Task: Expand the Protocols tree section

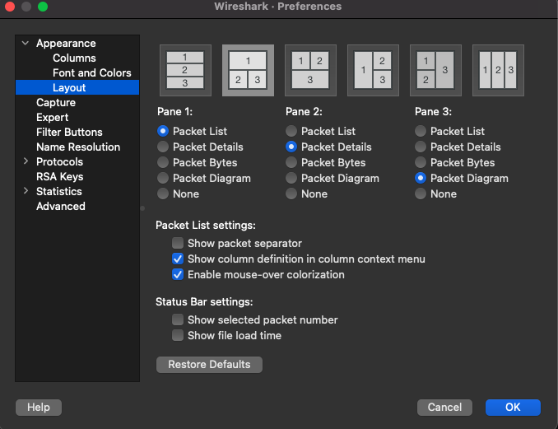Action: click(26, 161)
